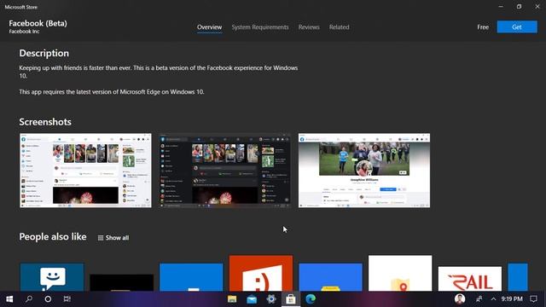Go to the Reviews tab

[309, 27]
